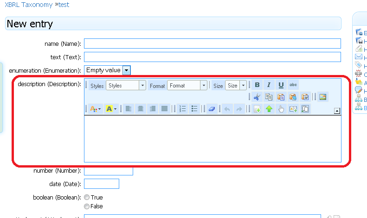The width and height of the screenshot is (367, 218).
Task: Click the broken link icon in sidebar
Action: click(359, 73)
